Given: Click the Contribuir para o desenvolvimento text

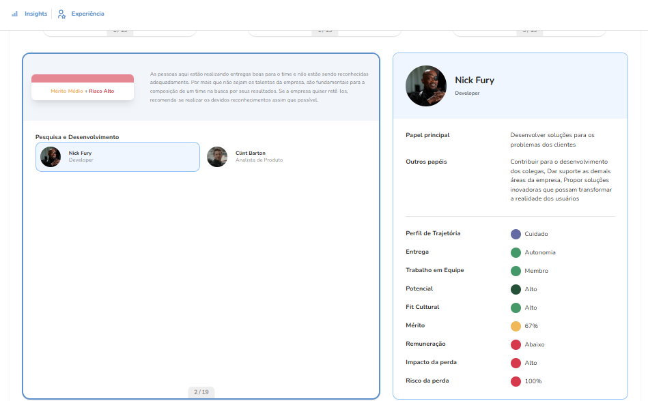Looking at the screenshot, I should pos(561,180).
